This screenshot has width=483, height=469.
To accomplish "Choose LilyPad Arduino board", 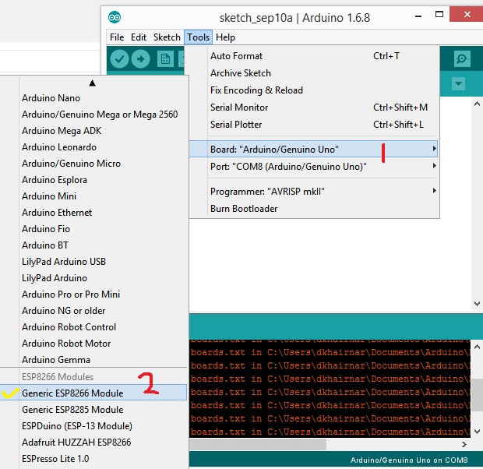I will pos(93,277).
